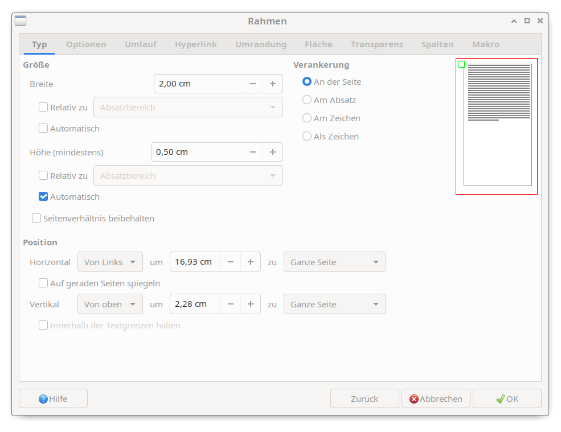561x432 pixels.
Task: Click the Typ tab
Action: point(39,44)
